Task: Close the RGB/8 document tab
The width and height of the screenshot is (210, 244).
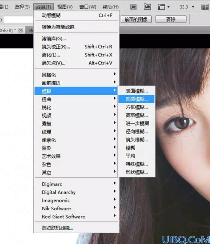Action: [x=21, y=30]
